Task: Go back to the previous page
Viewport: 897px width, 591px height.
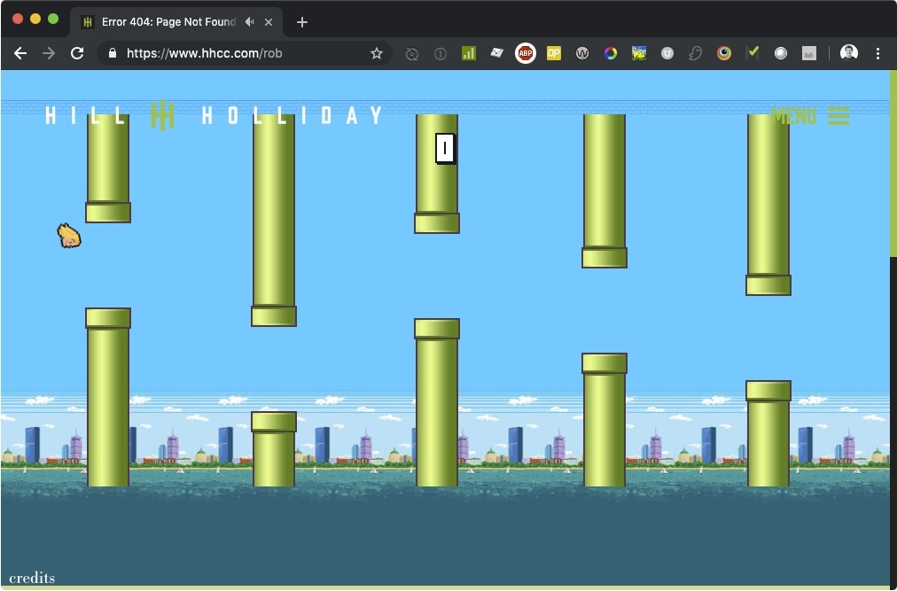Action: (20, 53)
